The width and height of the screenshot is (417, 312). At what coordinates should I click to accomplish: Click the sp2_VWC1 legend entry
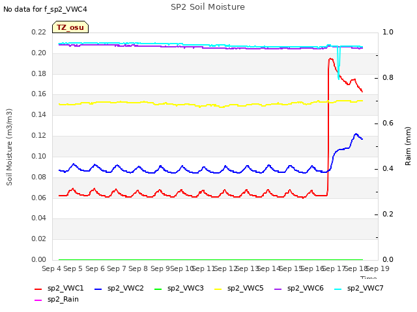point(59,289)
